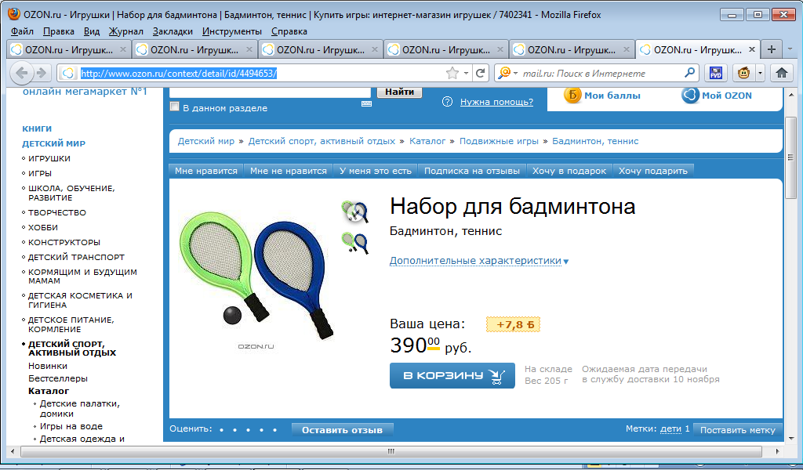
Task: Click Подписка на отзывы tab
Action: 471,171
